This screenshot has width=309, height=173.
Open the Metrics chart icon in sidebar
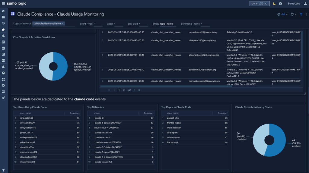[3, 48]
